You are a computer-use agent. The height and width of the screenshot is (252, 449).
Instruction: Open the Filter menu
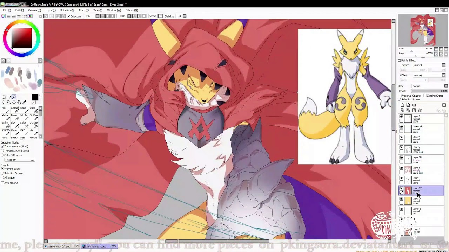click(x=84, y=10)
